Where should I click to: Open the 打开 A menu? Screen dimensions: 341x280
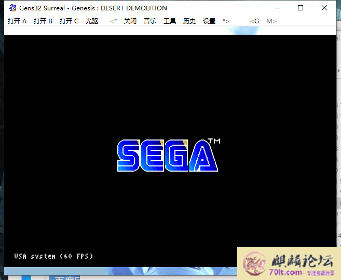click(17, 21)
